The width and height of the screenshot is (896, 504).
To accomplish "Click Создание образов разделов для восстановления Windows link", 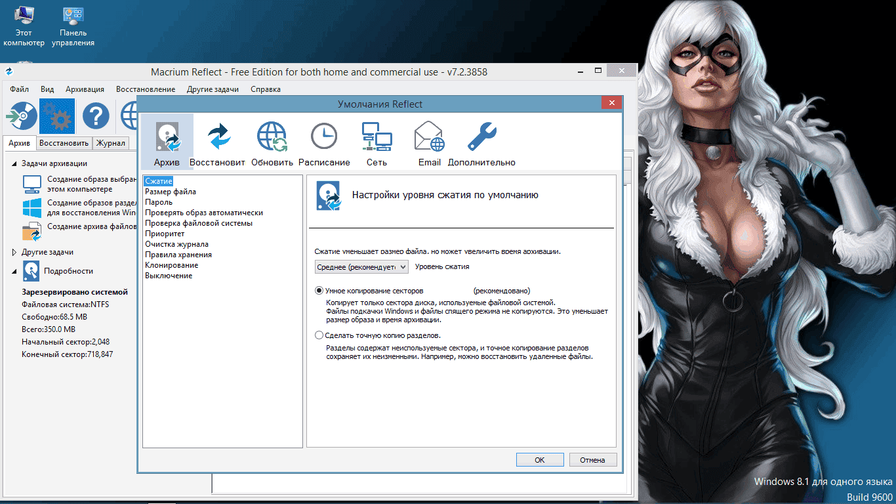I will [x=91, y=208].
